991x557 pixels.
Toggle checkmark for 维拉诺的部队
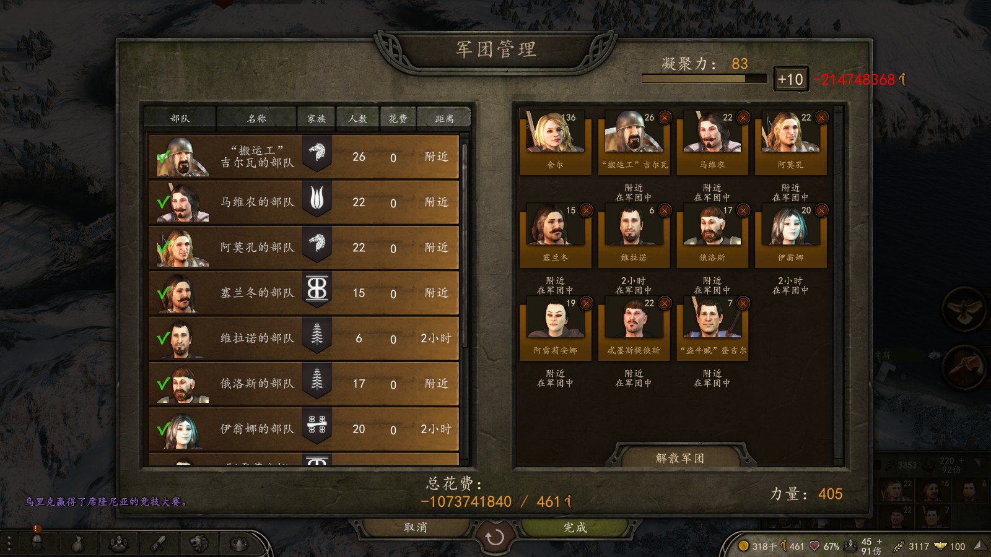tap(164, 339)
